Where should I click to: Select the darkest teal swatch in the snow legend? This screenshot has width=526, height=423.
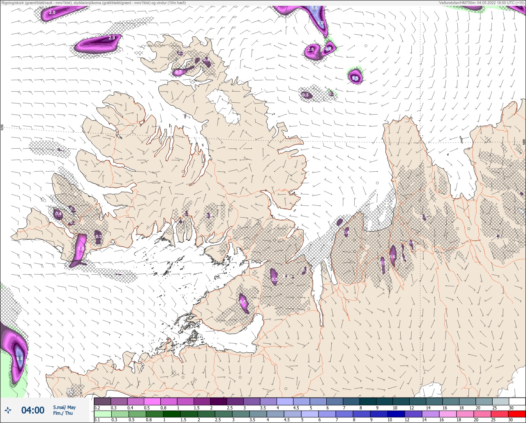[x=367, y=401]
